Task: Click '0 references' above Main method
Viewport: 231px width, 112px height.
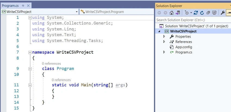Action: click(x=61, y=80)
